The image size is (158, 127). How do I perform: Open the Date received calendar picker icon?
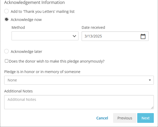pos(143,36)
